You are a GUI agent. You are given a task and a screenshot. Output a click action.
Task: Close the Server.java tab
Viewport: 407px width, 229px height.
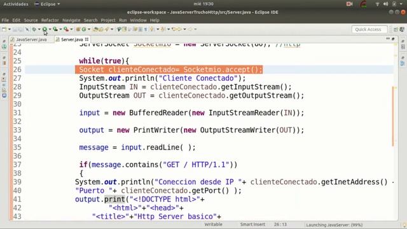point(86,39)
